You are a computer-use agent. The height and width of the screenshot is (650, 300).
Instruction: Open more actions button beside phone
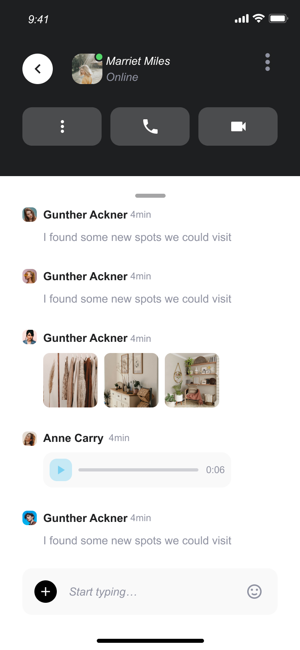[62, 126]
